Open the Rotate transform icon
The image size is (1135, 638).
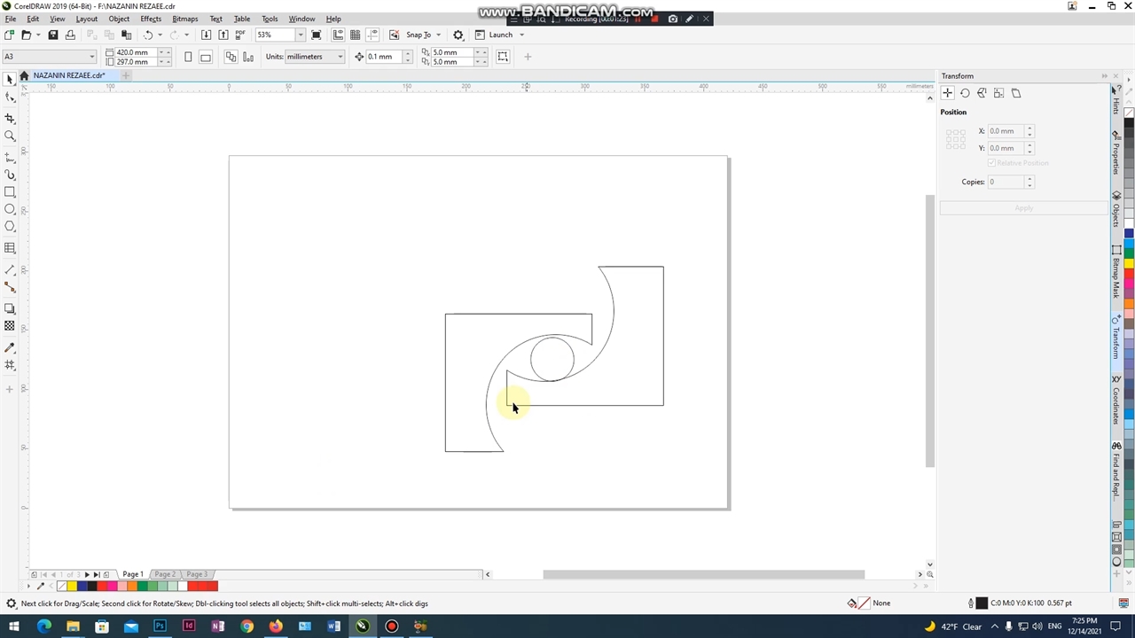pos(965,93)
